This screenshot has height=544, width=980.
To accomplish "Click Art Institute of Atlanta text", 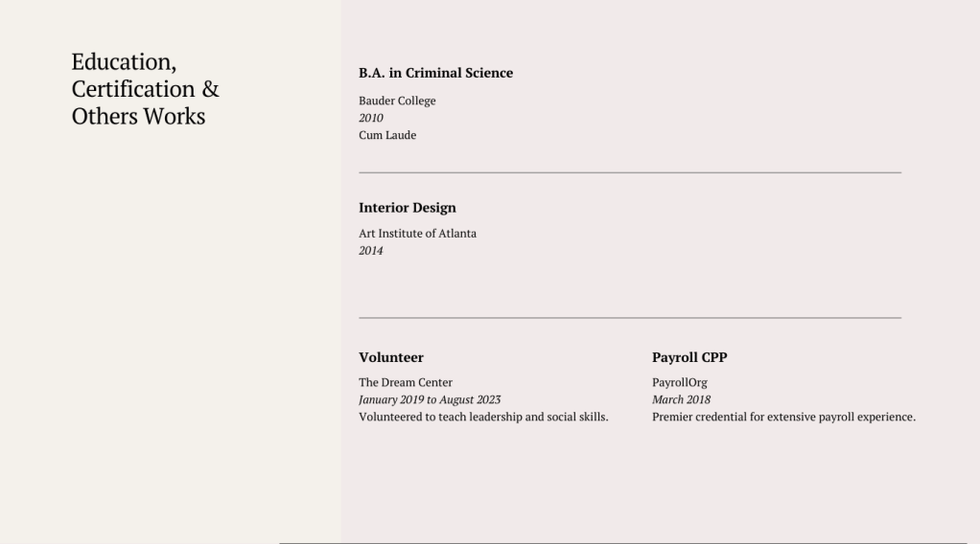I will (417, 234).
